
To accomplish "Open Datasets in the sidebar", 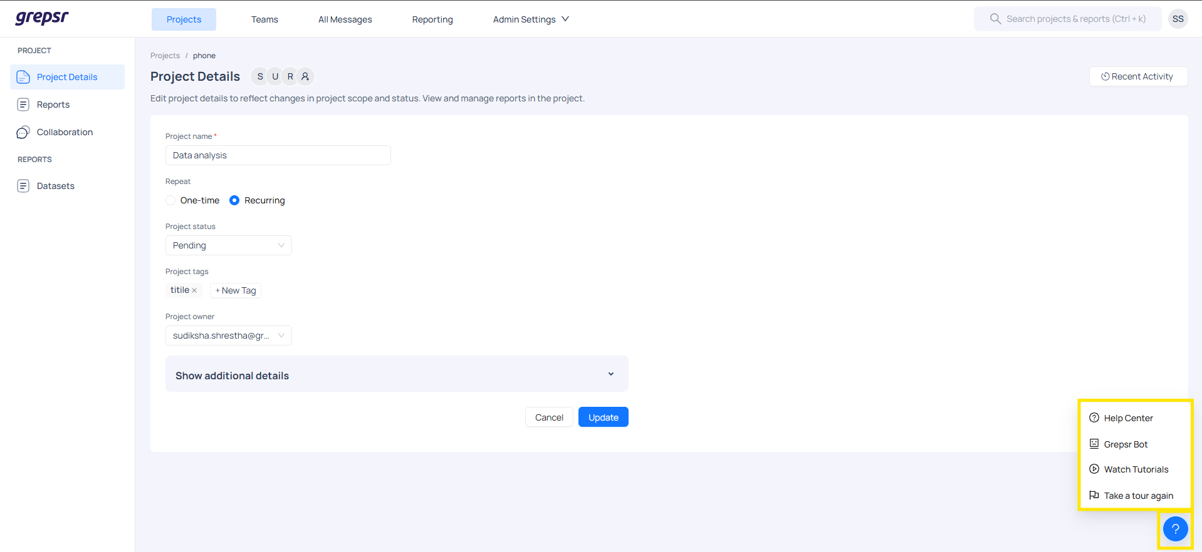I will coord(55,186).
